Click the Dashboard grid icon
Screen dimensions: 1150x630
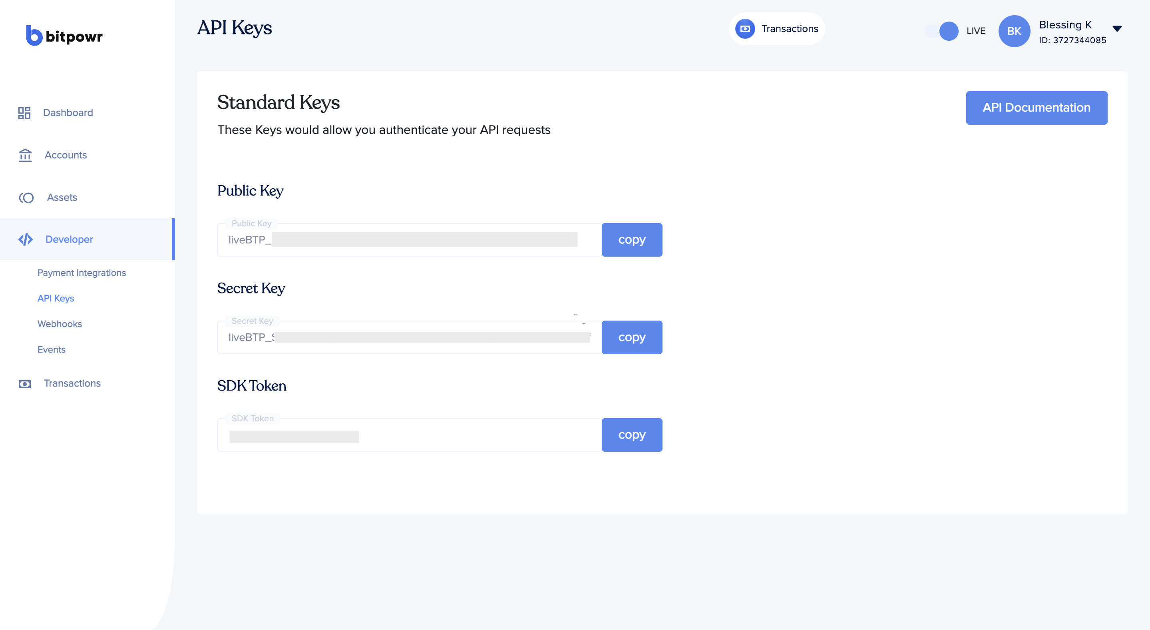click(24, 113)
